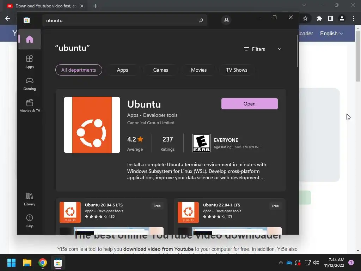The image size is (361, 271).
Task: Open volume control in system tray
Action: (316, 263)
